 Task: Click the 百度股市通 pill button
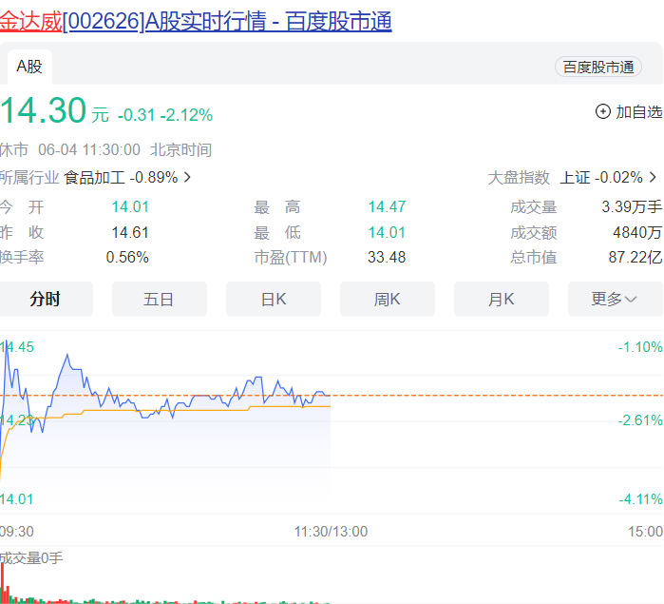point(598,67)
